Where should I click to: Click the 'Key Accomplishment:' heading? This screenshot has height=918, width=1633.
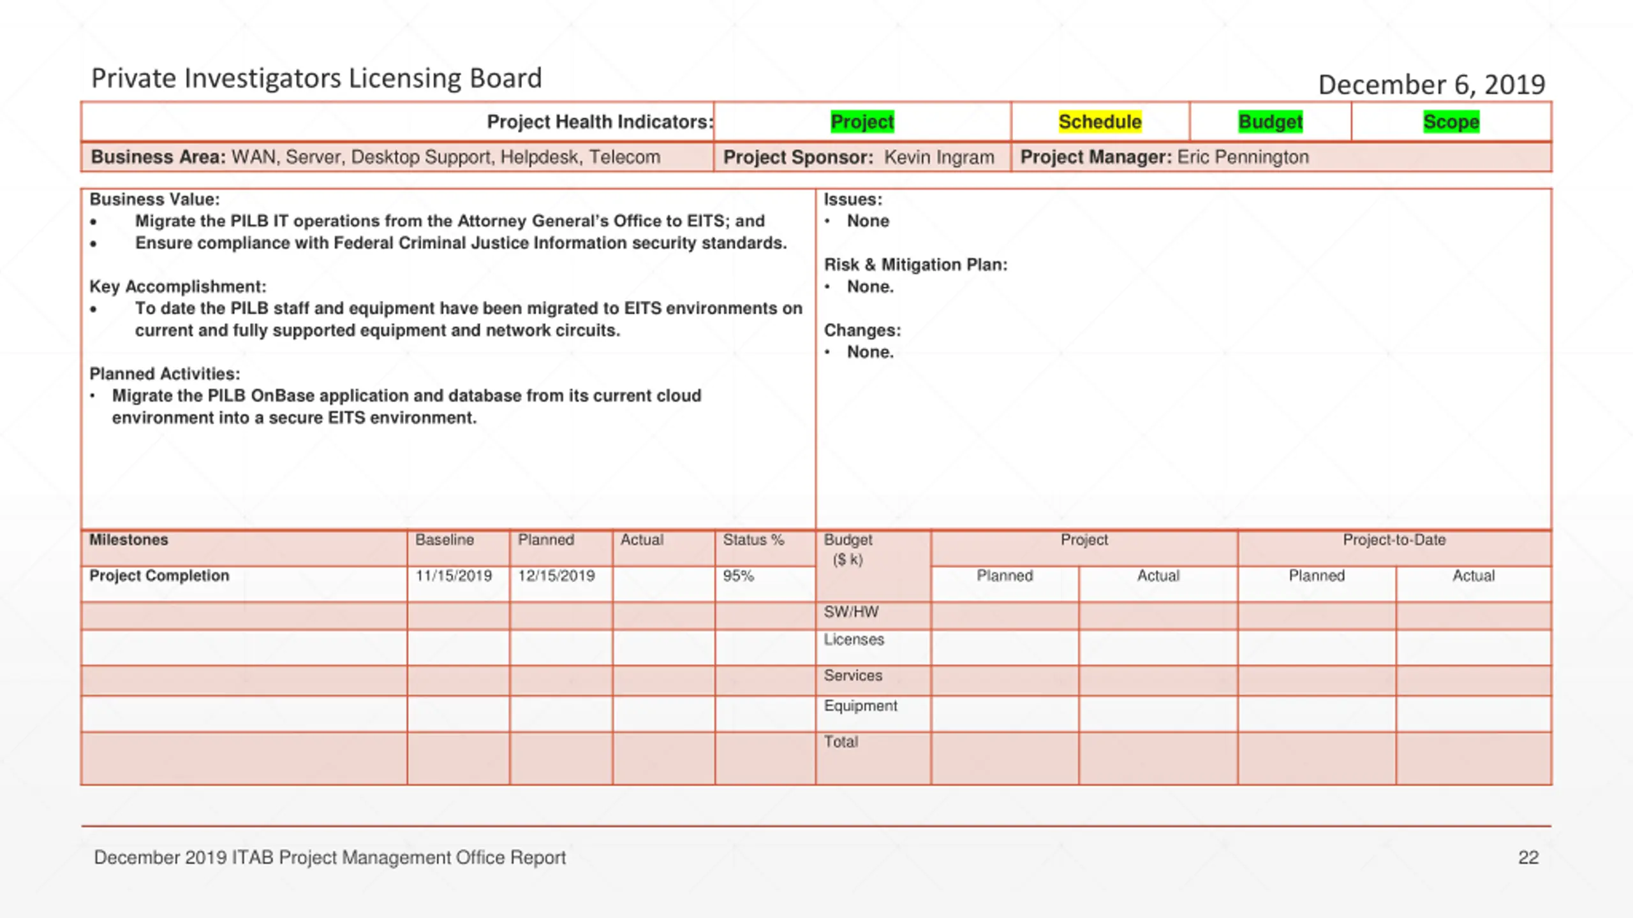(x=178, y=287)
